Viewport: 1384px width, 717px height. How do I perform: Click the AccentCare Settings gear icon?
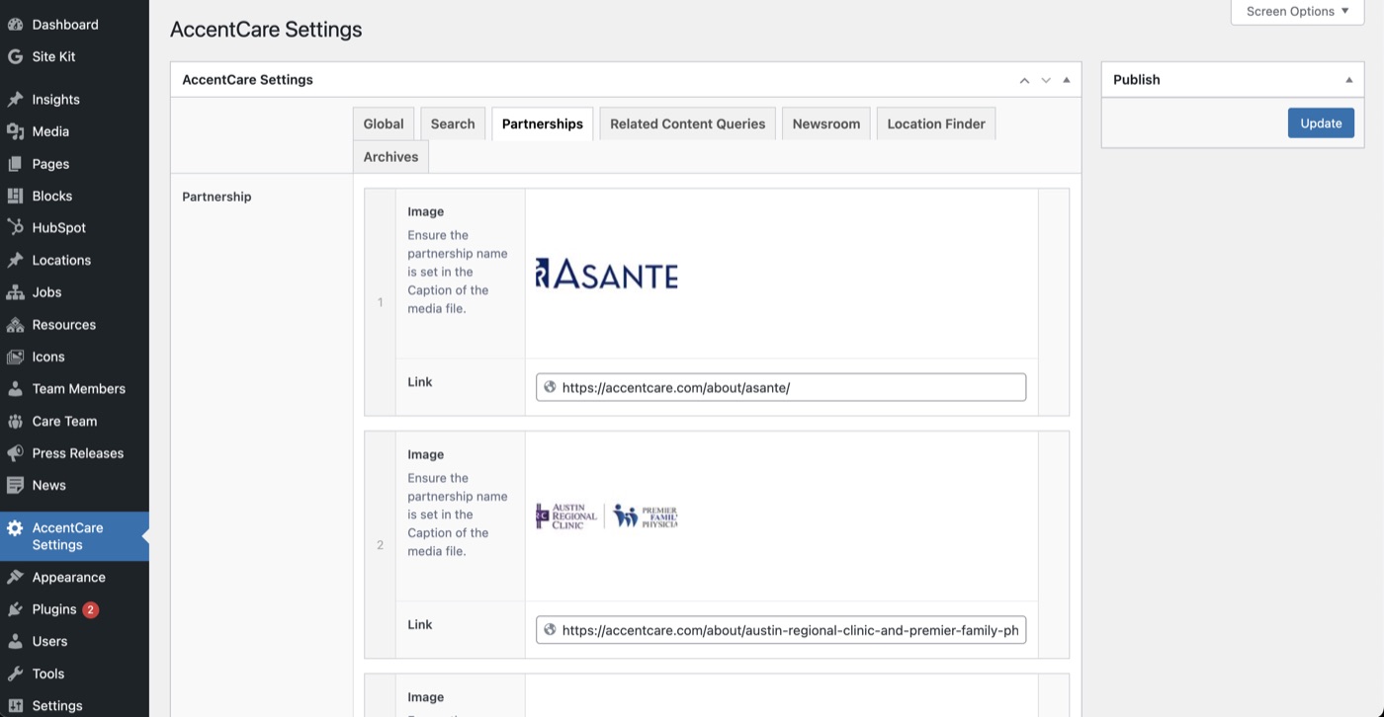coord(14,527)
